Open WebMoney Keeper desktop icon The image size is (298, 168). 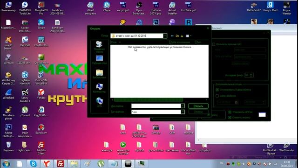pos(8,78)
